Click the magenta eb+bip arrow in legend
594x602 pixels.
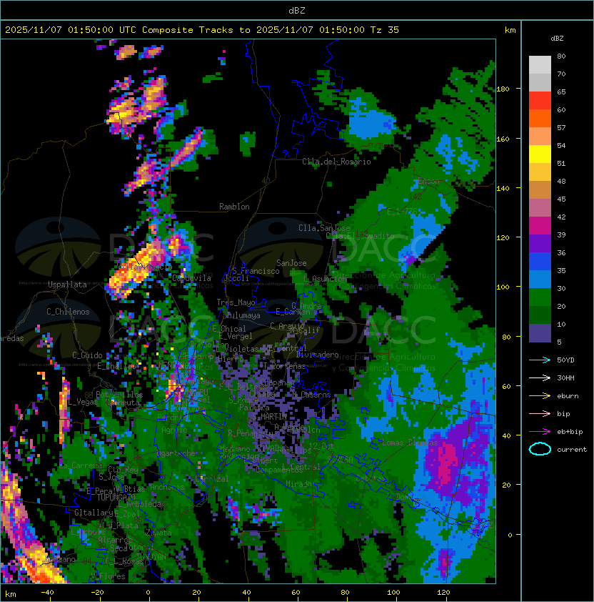tap(540, 432)
